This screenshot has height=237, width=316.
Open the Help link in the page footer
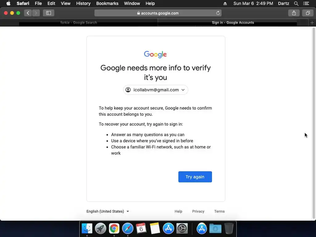pos(178,211)
